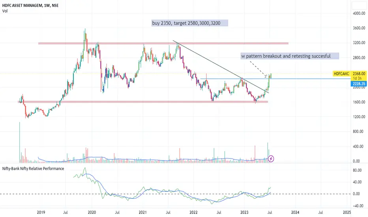Click the 2025 time axis label
This screenshot has width=368, height=217.
pyautogui.click(x=347, y=212)
